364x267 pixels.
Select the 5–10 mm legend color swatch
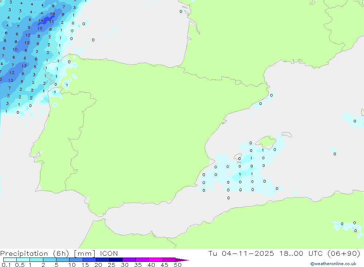pos(63,260)
